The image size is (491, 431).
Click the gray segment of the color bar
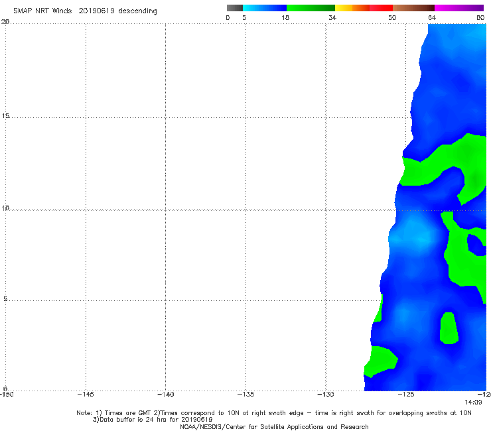point(234,8)
